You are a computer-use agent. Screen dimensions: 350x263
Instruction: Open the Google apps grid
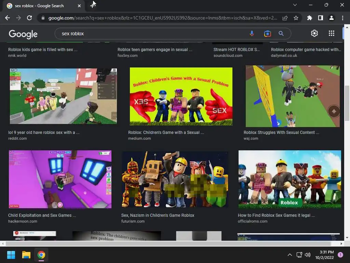click(x=332, y=33)
